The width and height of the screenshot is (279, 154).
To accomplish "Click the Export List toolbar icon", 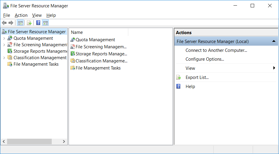I will click(29, 23).
